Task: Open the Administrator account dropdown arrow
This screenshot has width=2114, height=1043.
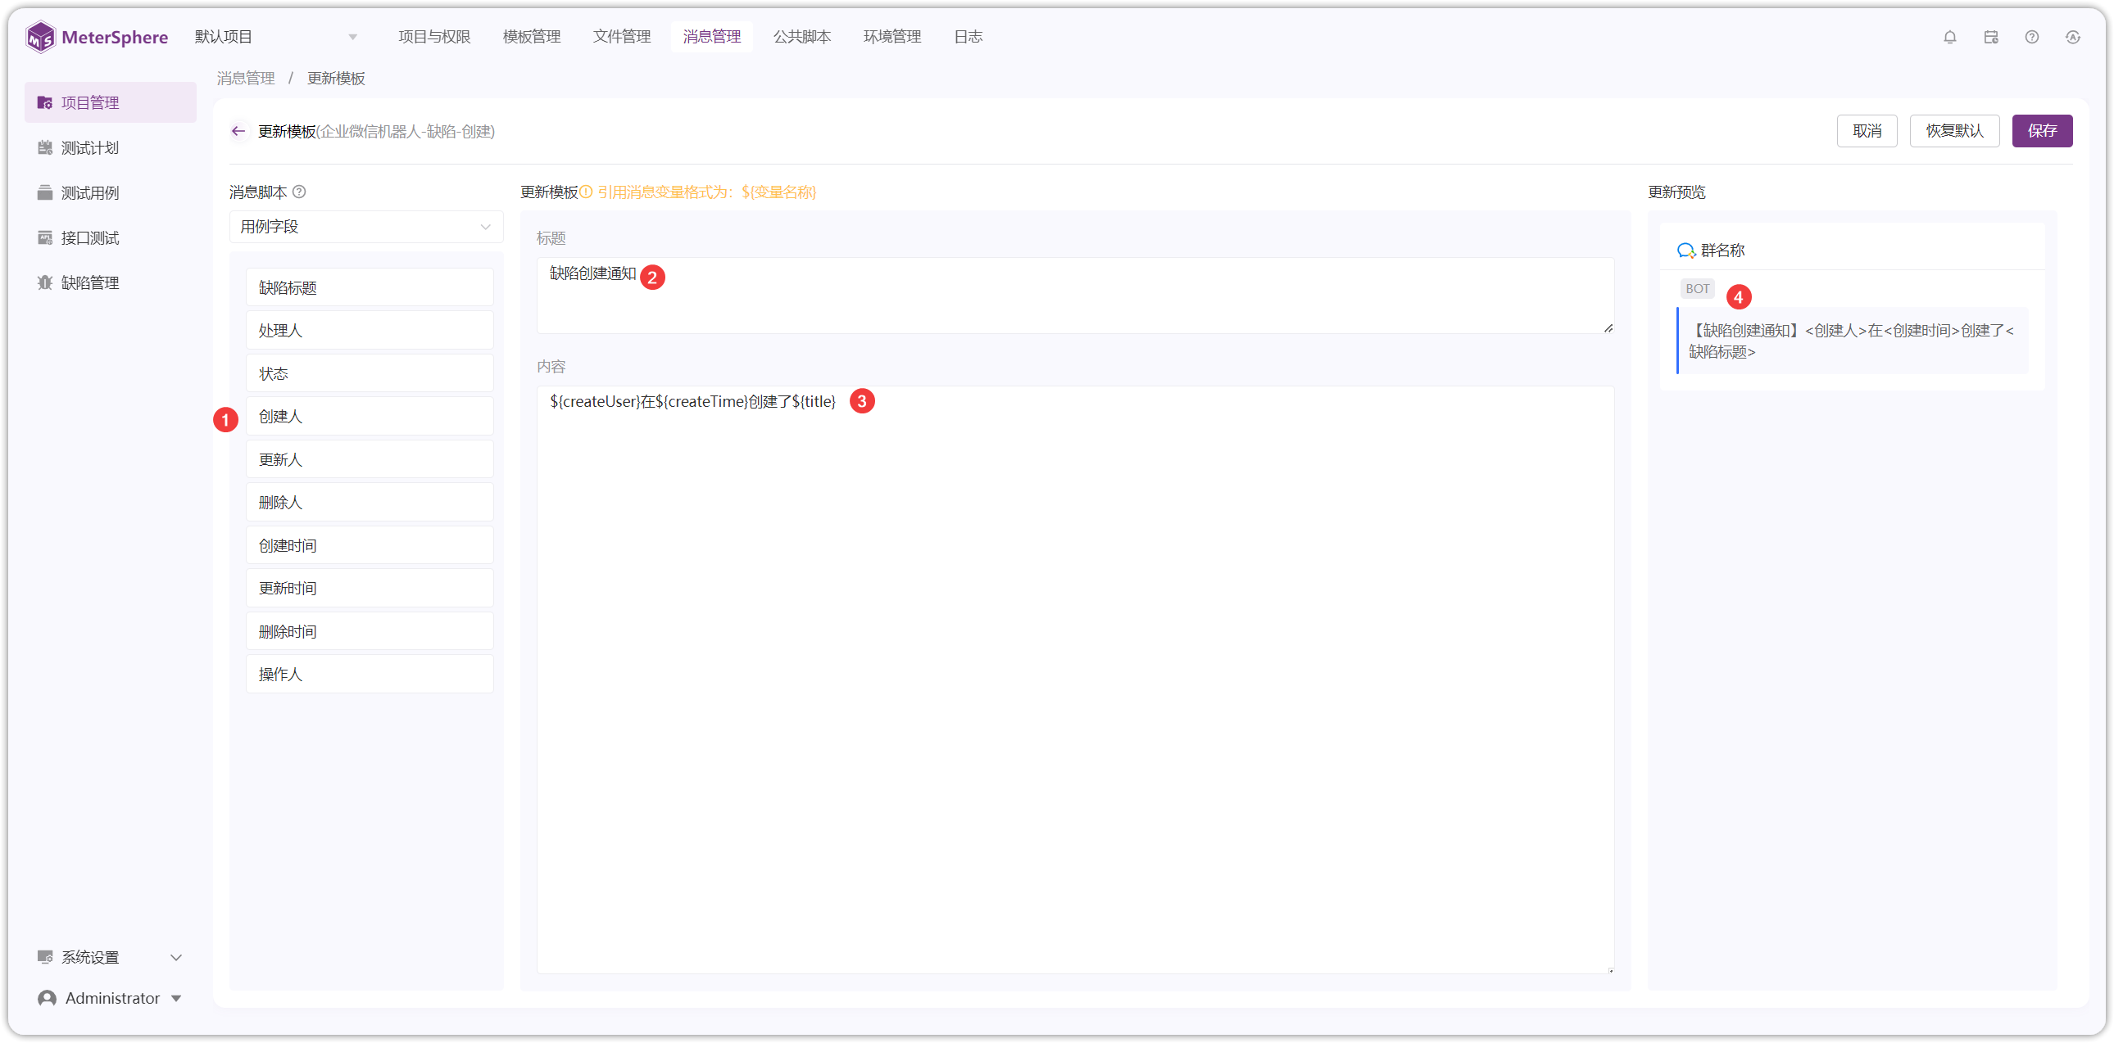Action: coord(176,998)
